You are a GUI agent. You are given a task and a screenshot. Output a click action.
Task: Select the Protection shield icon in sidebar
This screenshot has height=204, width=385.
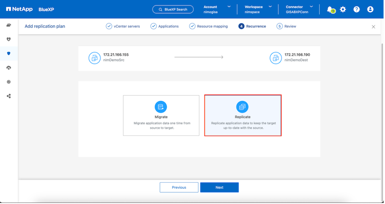click(9, 53)
